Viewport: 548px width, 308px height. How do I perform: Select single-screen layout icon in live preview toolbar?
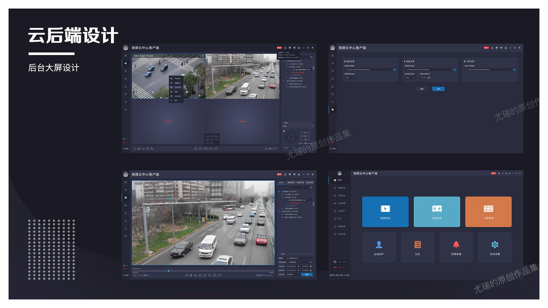tap(196, 149)
